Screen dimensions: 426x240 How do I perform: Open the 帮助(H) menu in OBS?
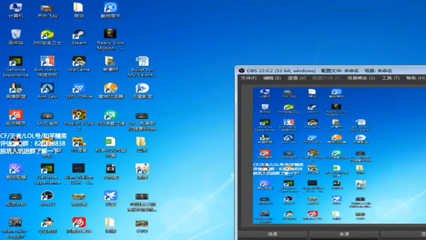[x=415, y=78]
